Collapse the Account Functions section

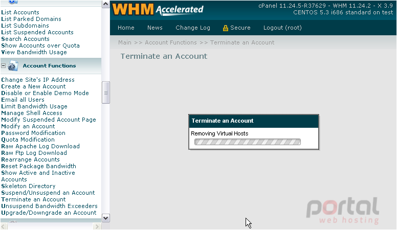[x=3, y=66]
